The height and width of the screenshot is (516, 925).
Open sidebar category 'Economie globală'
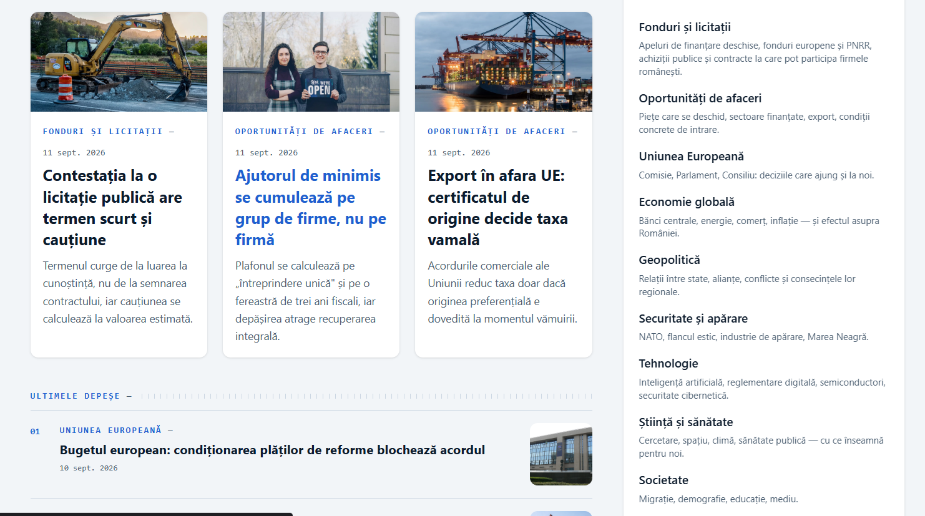pos(687,202)
